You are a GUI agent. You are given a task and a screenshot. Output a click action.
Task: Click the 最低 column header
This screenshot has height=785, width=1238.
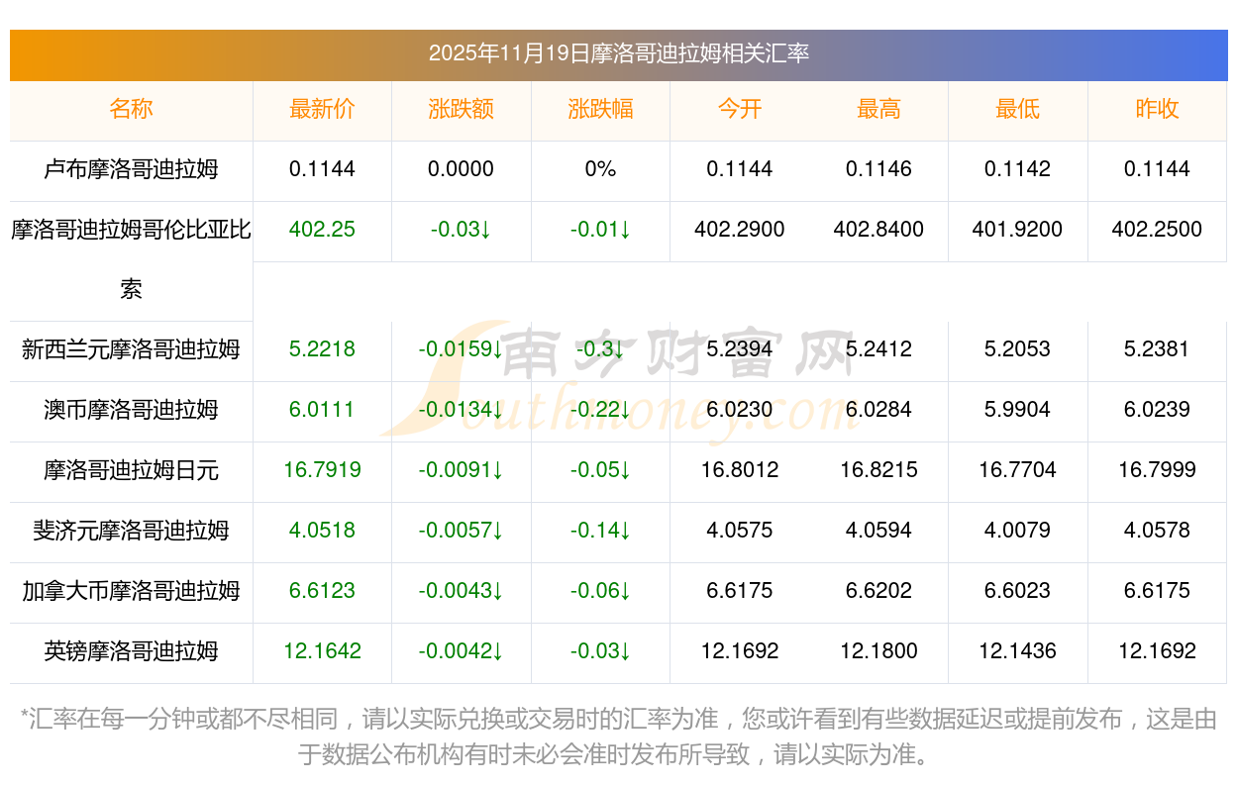click(1017, 109)
